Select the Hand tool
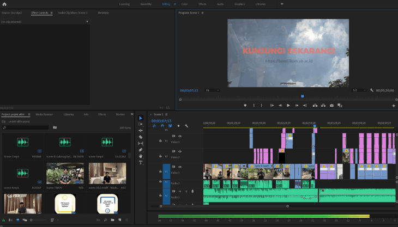Viewport: 398px width, 227px height. pyautogui.click(x=141, y=156)
